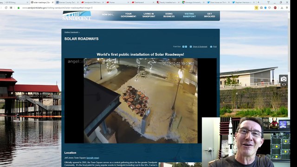297x167 pixels.
Task: Click the red ABP extension icon
Action: pos(275,8)
